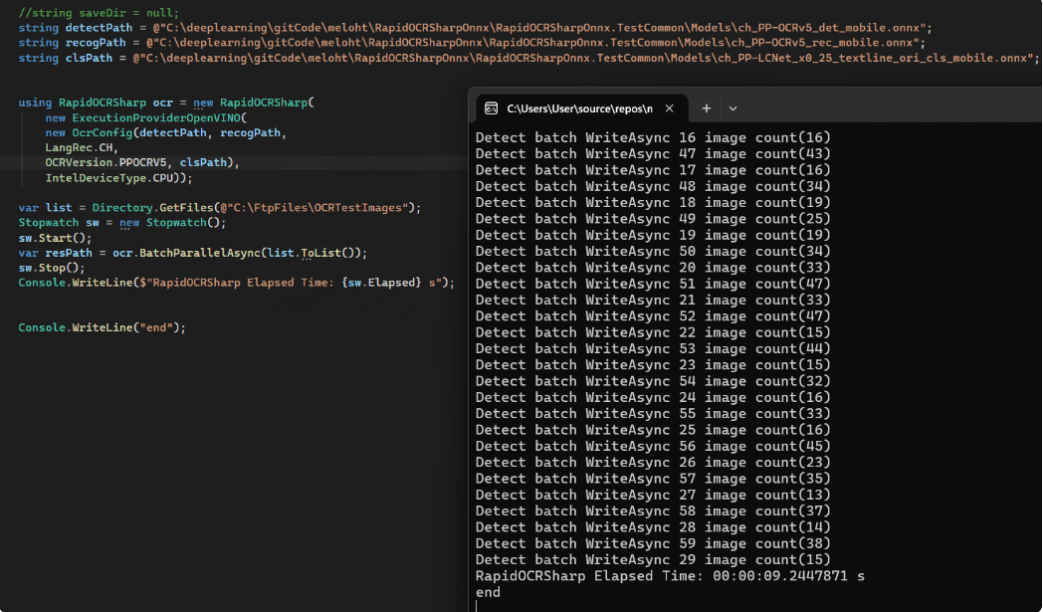This screenshot has width=1043, height=612.
Task: Click the Console.WriteLine("end") code line
Action: pyautogui.click(x=102, y=327)
